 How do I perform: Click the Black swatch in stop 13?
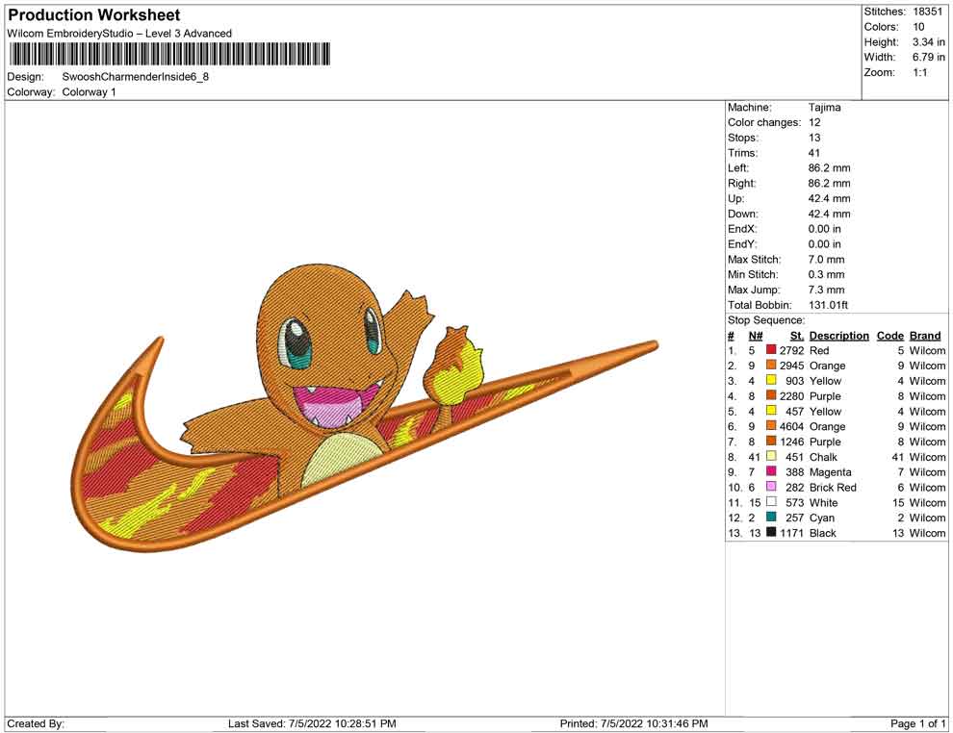(771, 532)
